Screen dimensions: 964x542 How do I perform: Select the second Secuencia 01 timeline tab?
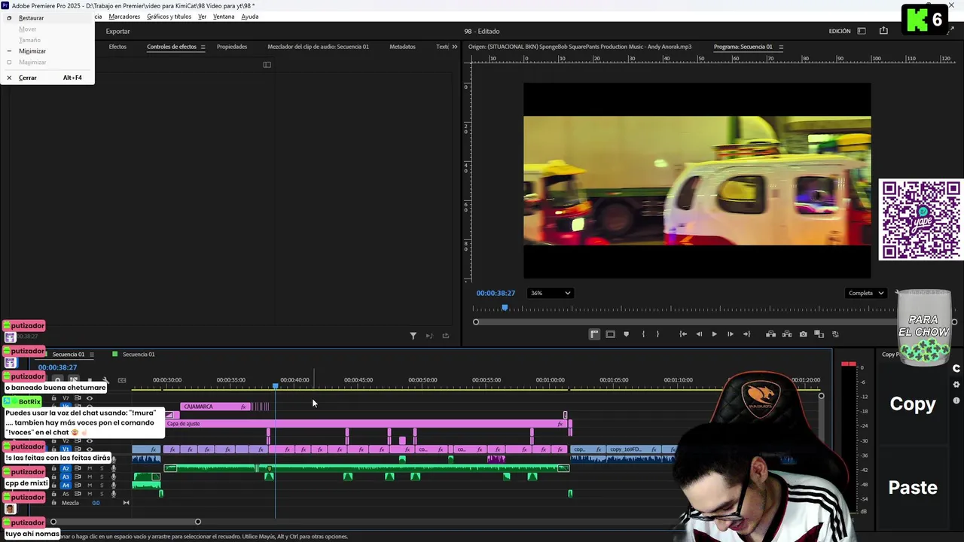[139, 354]
